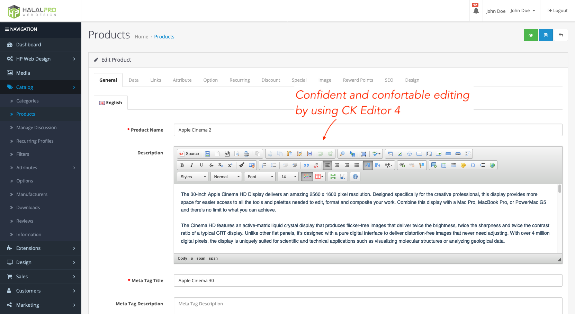The image size is (575, 314).
Task: Select the Recurring tab
Action: 240,80
